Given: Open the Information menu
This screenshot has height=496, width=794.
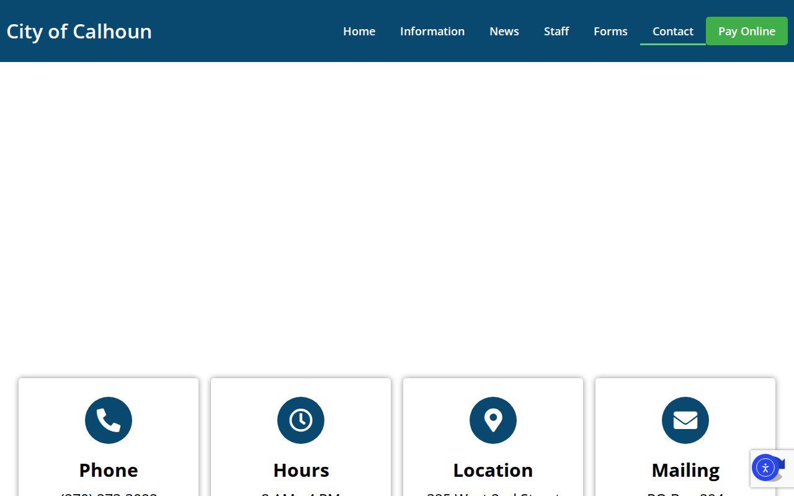Looking at the screenshot, I should (x=432, y=31).
